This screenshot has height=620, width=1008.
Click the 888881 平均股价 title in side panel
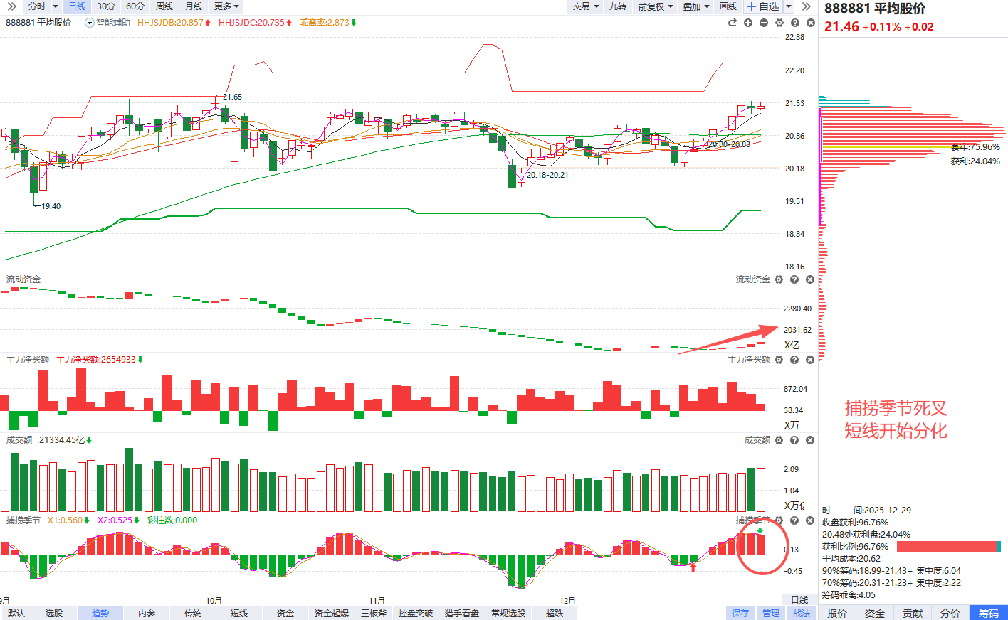[875, 9]
